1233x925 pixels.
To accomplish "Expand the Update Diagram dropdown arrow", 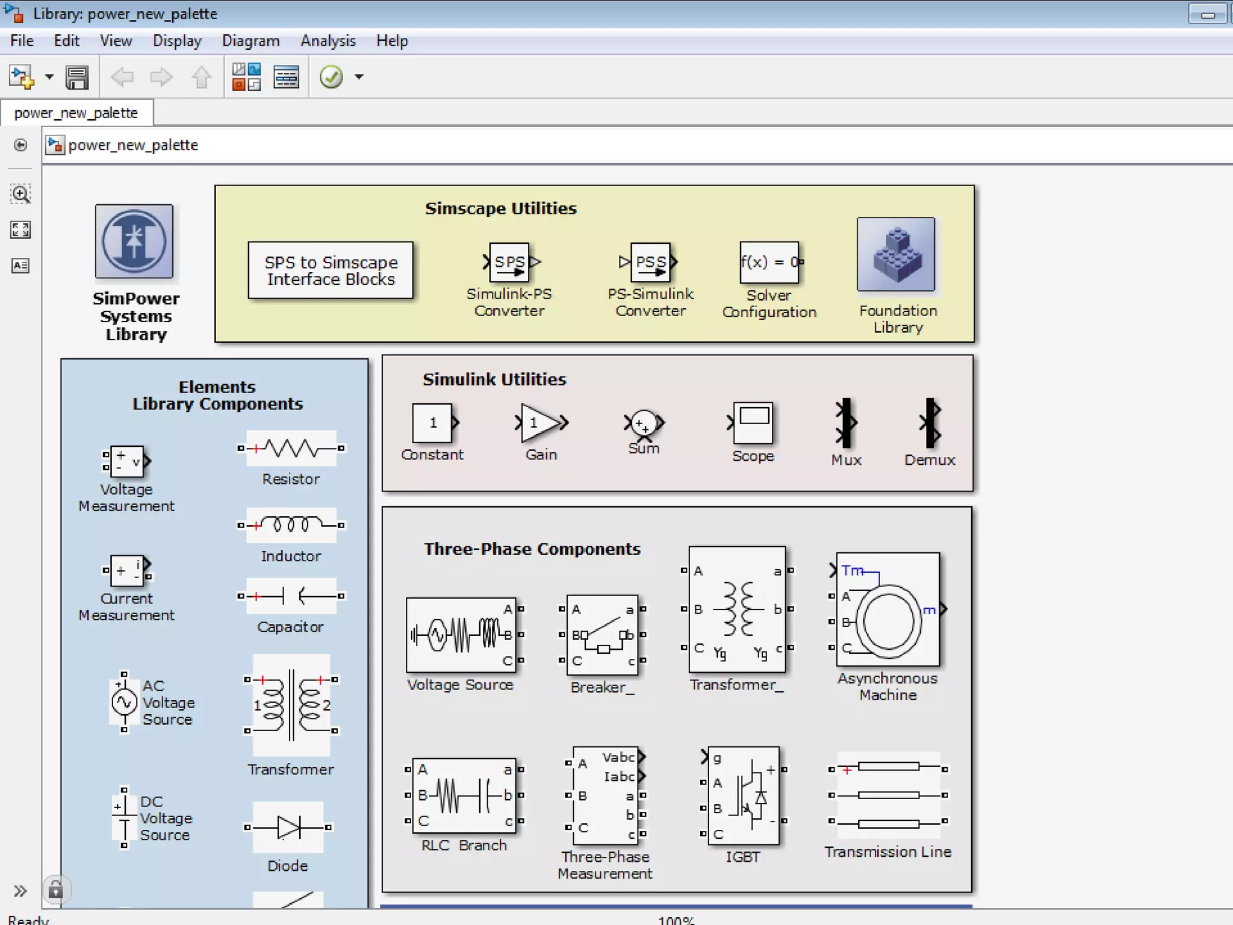I will (x=359, y=77).
